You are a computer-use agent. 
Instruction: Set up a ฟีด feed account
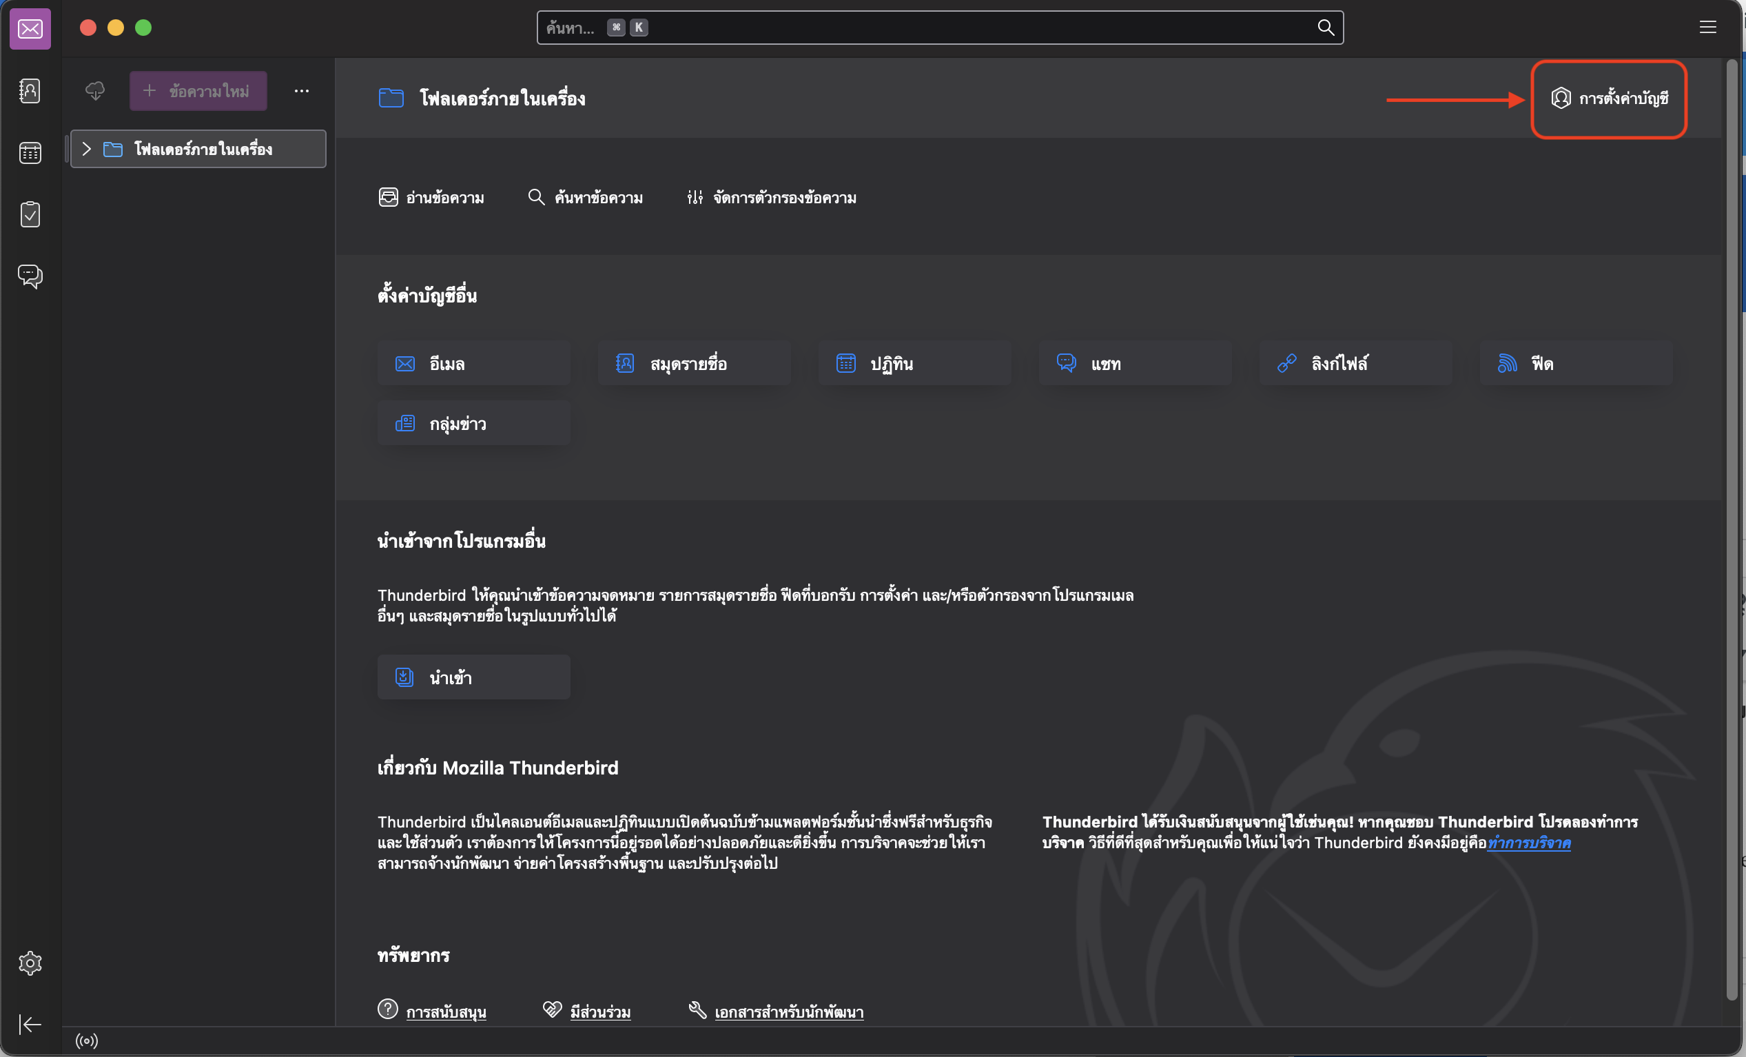pyautogui.click(x=1576, y=363)
